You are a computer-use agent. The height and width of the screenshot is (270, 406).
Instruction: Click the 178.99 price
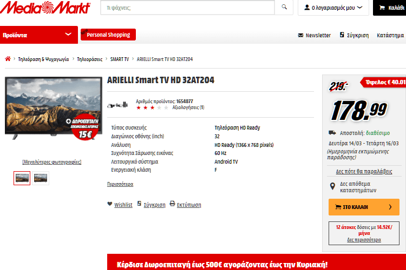pyautogui.click(x=359, y=111)
